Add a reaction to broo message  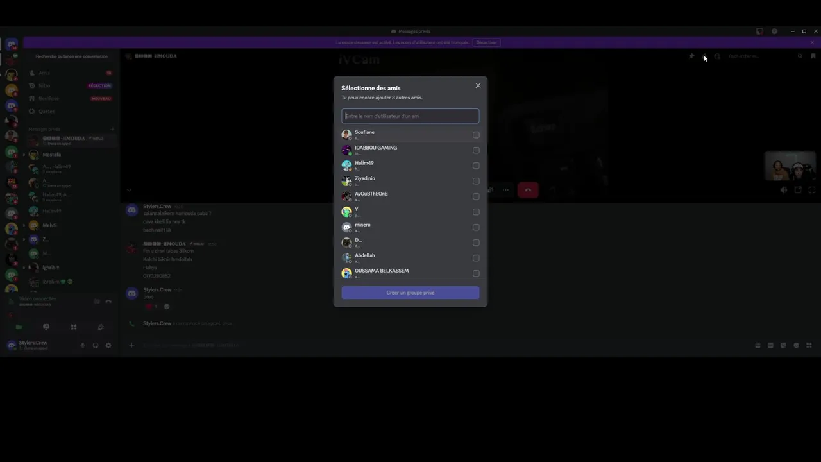(167, 306)
